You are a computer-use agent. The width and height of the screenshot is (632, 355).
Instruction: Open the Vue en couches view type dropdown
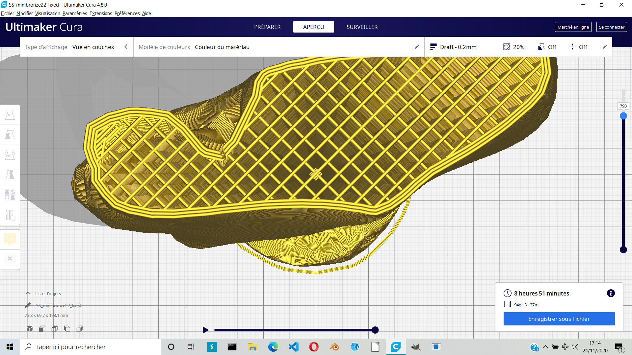pos(93,47)
